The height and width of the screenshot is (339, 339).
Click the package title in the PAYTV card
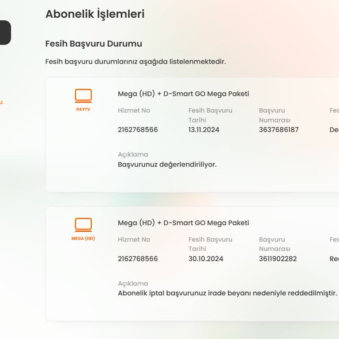pos(183,94)
